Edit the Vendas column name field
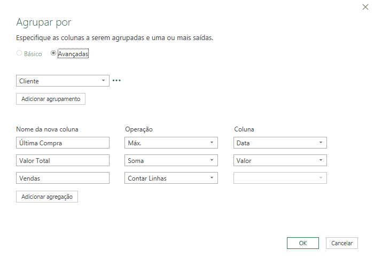This screenshot has width=374, height=265. pos(63,178)
